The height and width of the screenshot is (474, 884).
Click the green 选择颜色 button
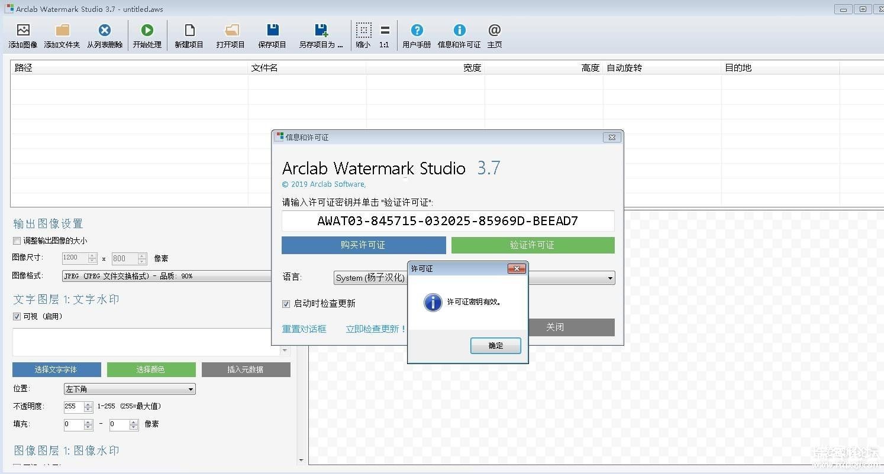pos(151,369)
